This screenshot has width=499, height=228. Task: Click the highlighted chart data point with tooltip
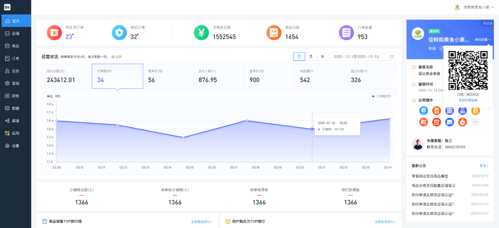[312, 129]
